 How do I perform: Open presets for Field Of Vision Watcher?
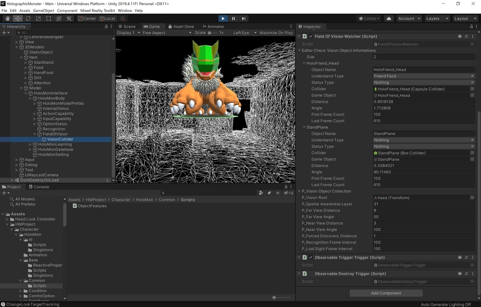click(466, 36)
